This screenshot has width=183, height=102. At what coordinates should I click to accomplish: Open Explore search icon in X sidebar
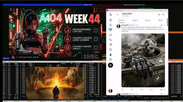(110, 25)
